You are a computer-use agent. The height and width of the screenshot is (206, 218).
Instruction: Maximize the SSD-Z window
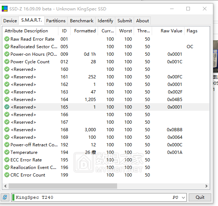click(x=188, y=9)
